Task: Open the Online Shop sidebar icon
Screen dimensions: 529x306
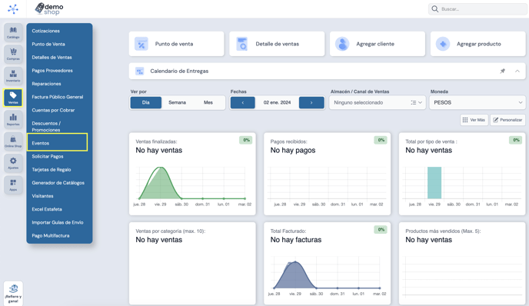Action: point(13,141)
